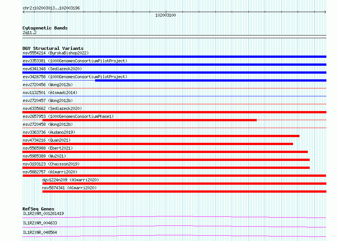Click the red bar under esv2657953
Image resolution: width=337 pixels, height=241 pixels.
point(150,120)
